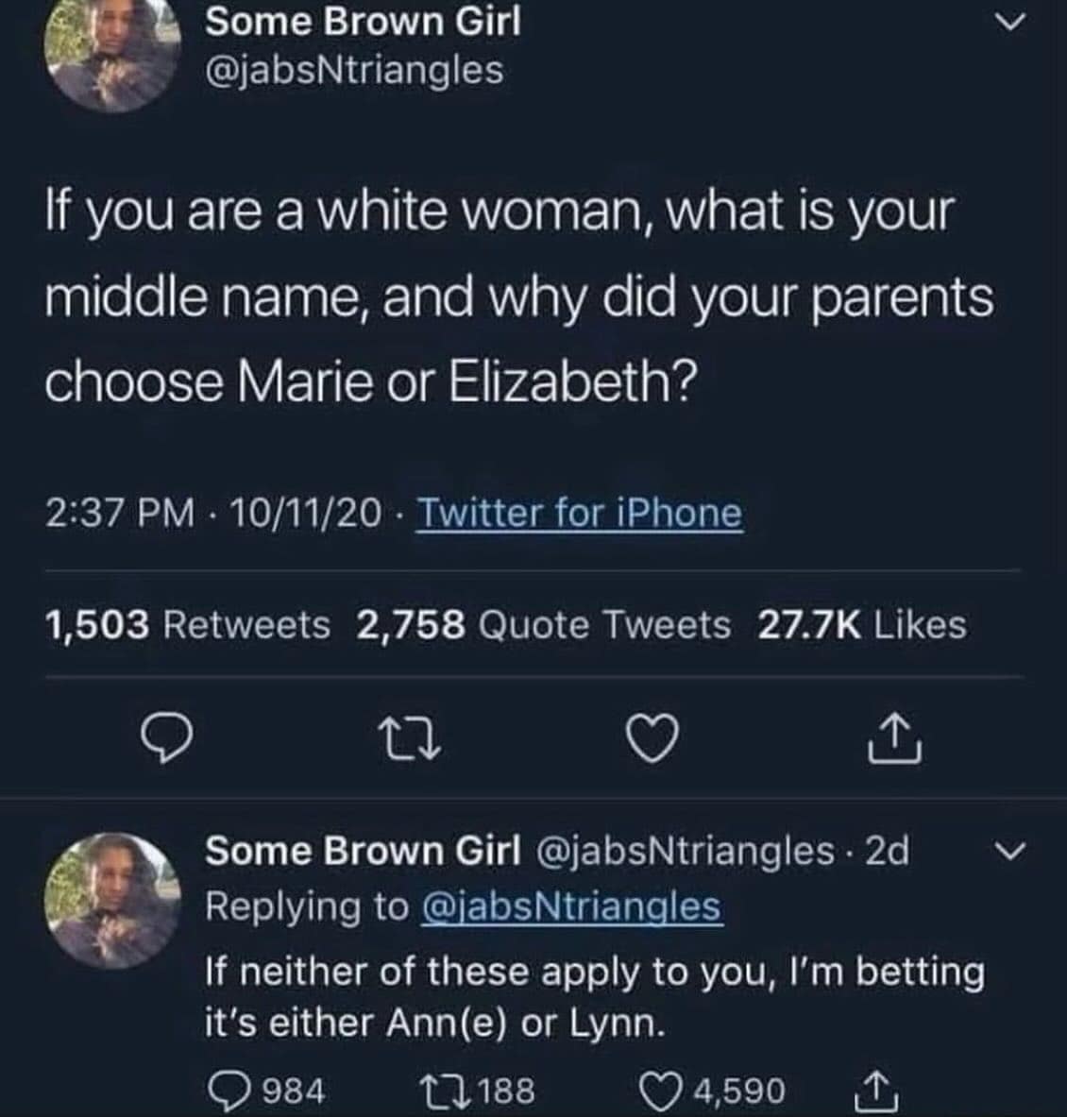Open Some Brown Girl name in top tweet
This screenshot has height=1117, width=1067.
click(363, 22)
